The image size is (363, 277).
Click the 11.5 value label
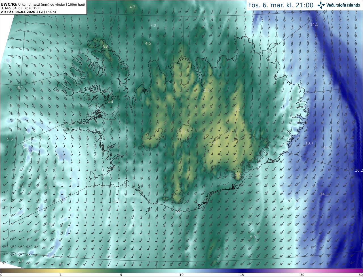pyautogui.click(x=61, y=156)
